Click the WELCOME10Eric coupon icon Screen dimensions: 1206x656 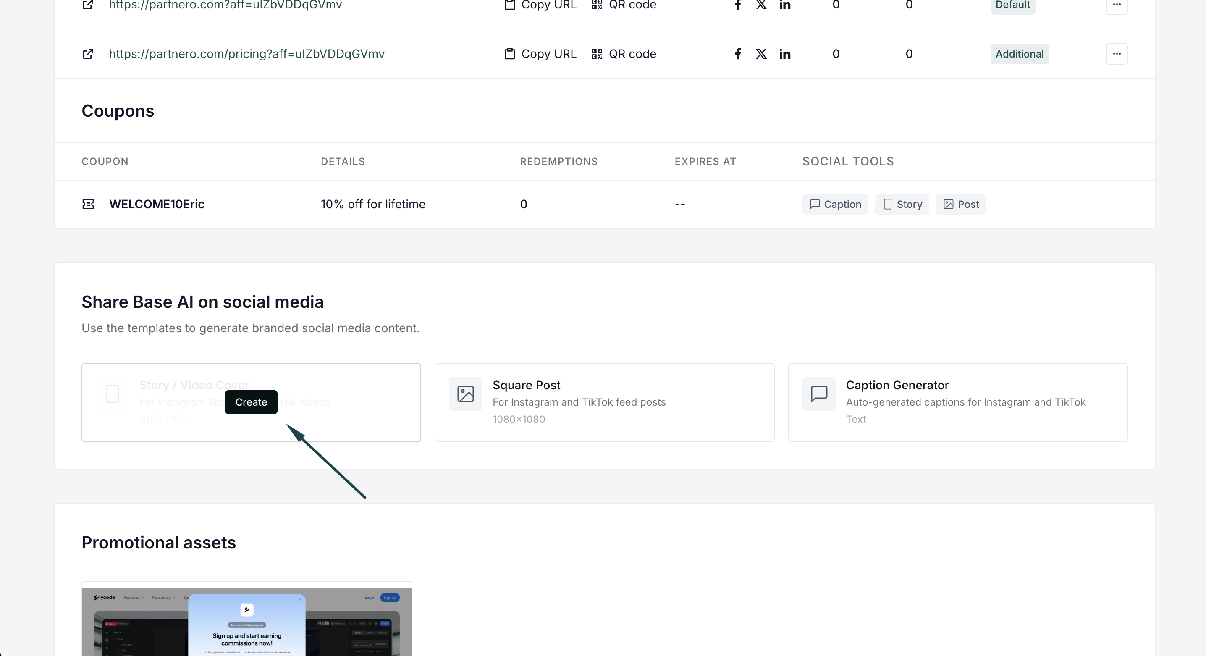(x=88, y=204)
